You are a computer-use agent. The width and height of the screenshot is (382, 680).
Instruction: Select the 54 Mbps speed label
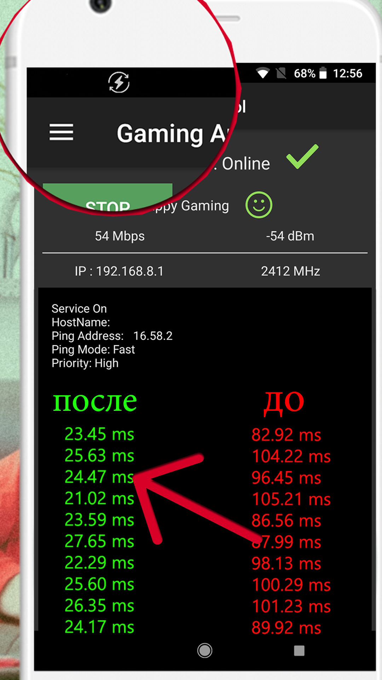(x=120, y=236)
